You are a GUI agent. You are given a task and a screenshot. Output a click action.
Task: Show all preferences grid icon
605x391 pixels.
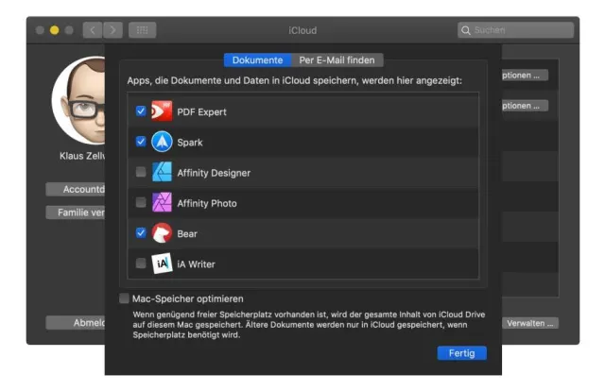pos(143,30)
